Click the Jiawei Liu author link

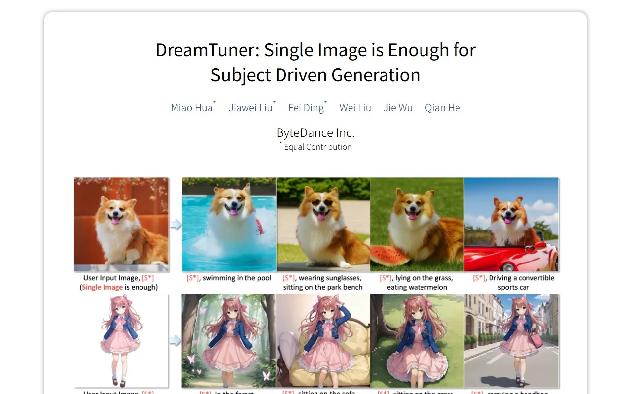(x=251, y=107)
